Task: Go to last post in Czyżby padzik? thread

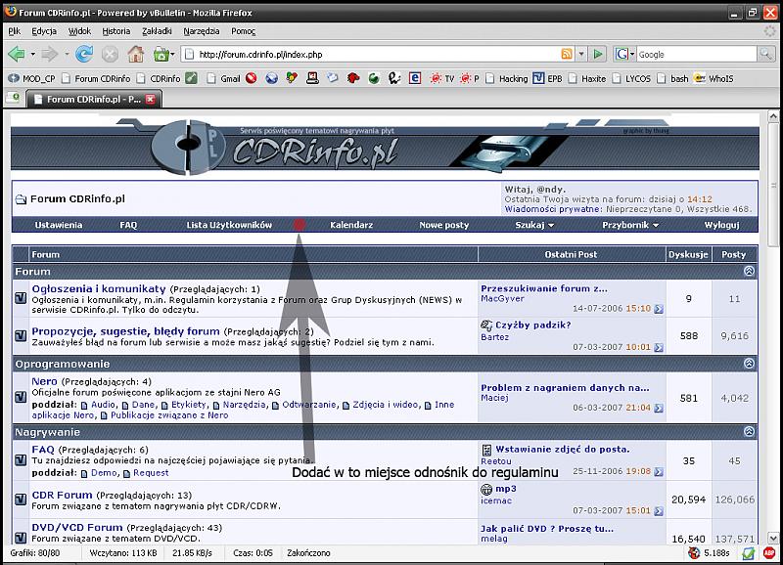Action: click(x=659, y=347)
